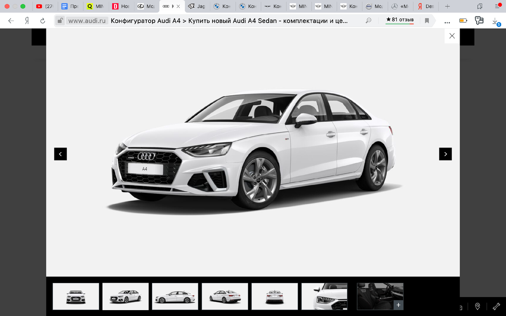Viewport: 506px width, 316px height.
Task: Click the search magnifier in address bar
Action: [x=368, y=20]
